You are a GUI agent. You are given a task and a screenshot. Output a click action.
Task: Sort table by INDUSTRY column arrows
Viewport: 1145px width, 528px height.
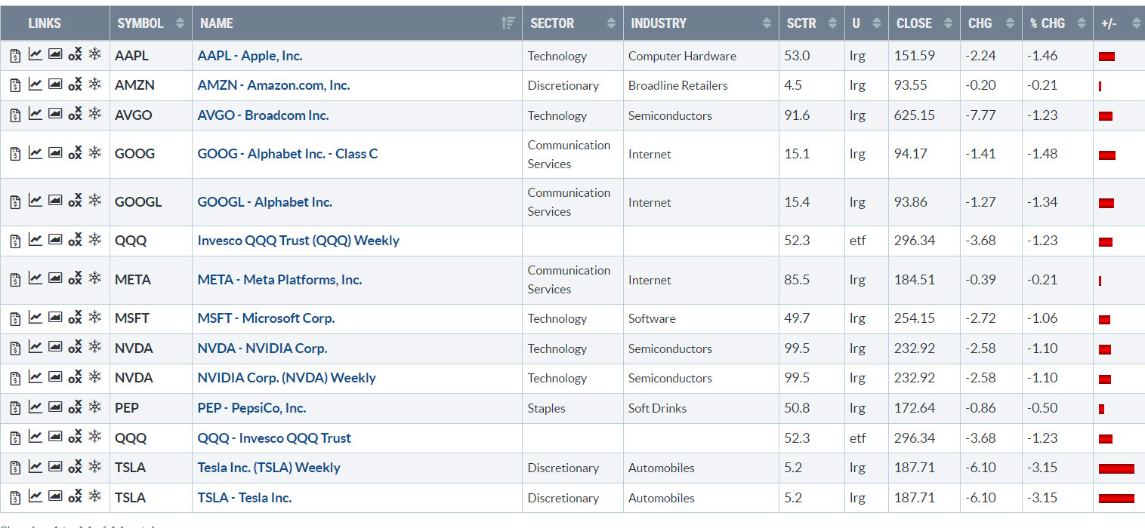coord(767,23)
